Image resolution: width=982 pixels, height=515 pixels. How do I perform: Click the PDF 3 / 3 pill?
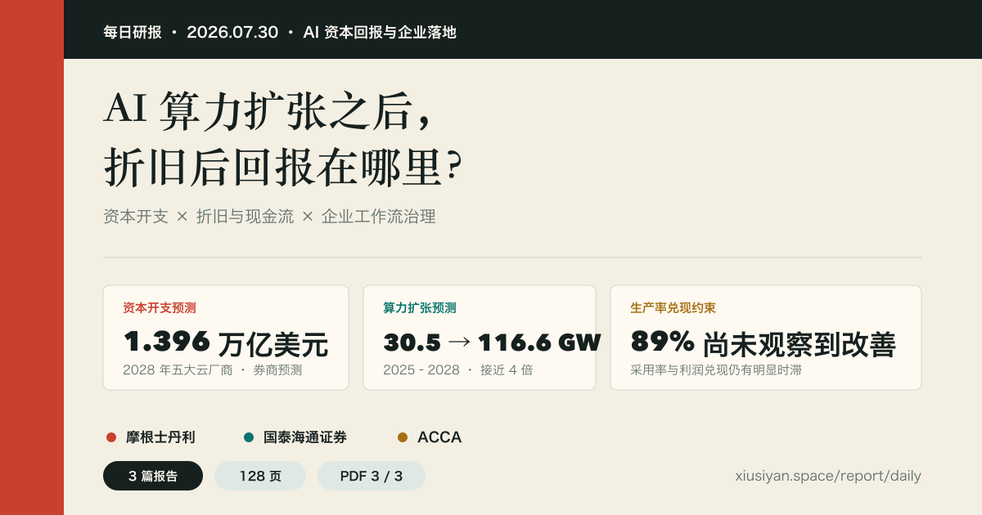[372, 476]
